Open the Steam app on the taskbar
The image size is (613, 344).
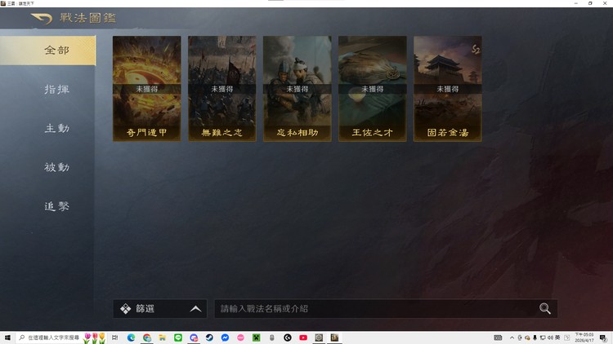209,337
